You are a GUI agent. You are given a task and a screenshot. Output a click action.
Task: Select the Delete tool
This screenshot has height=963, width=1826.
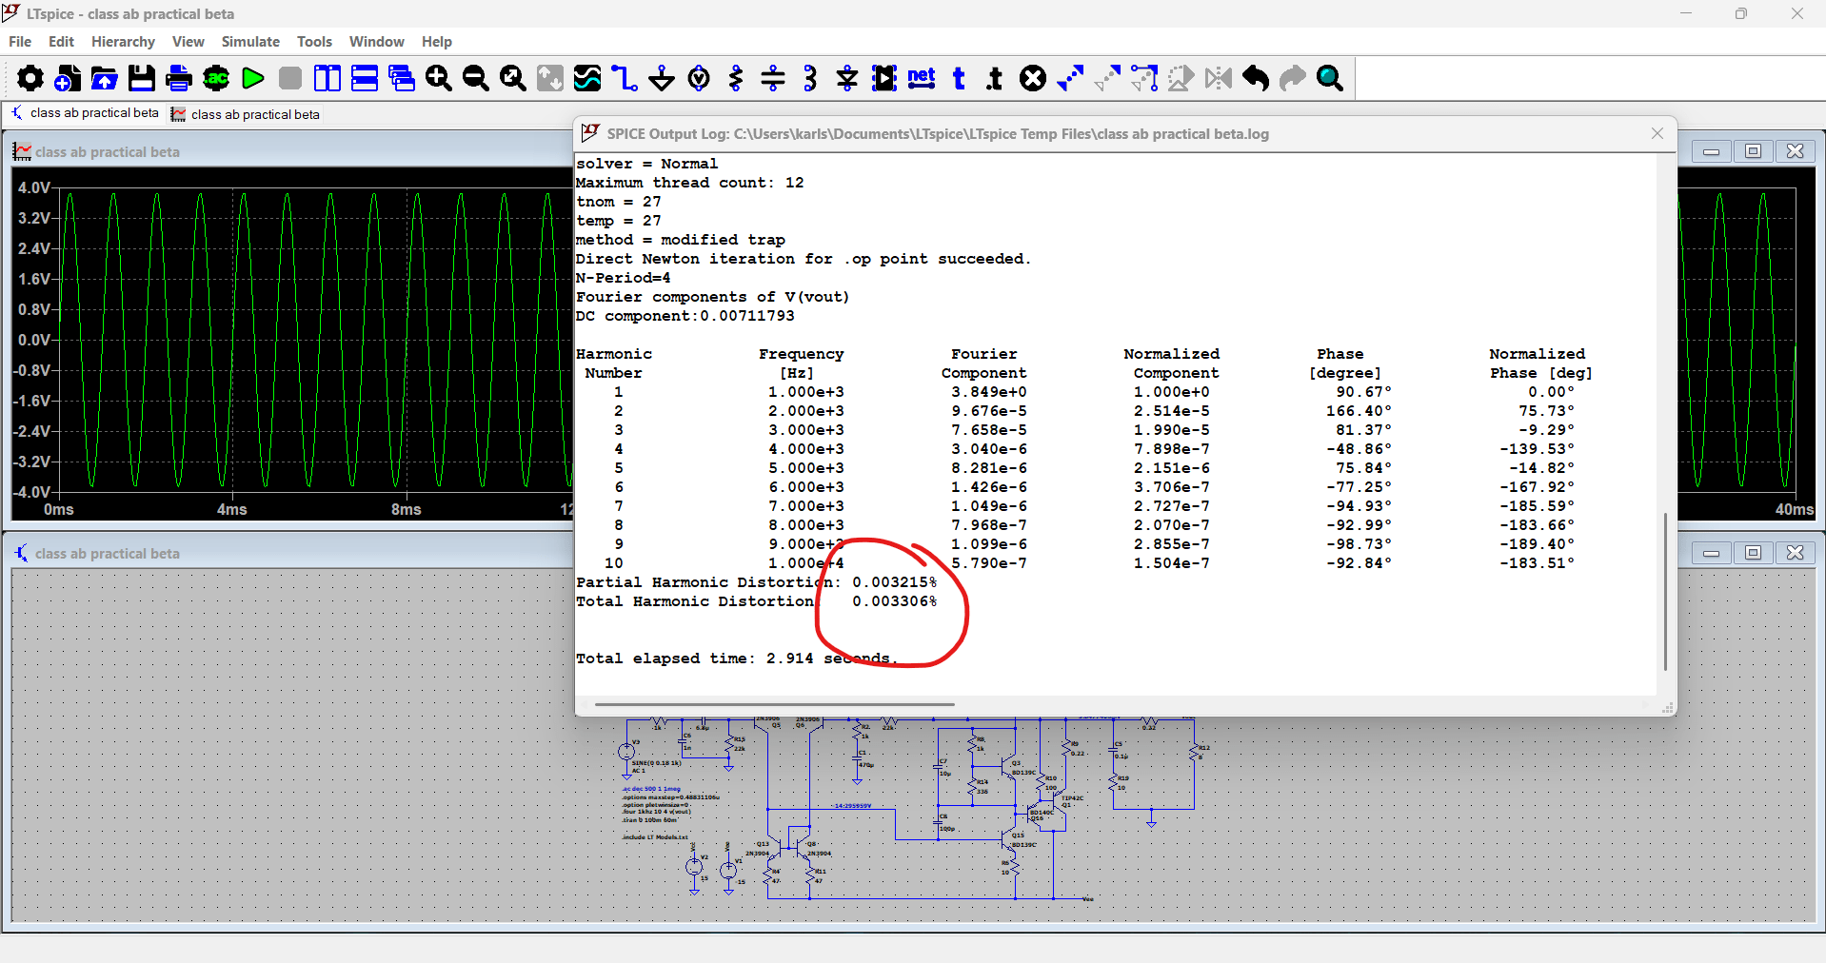(x=1033, y=78)
